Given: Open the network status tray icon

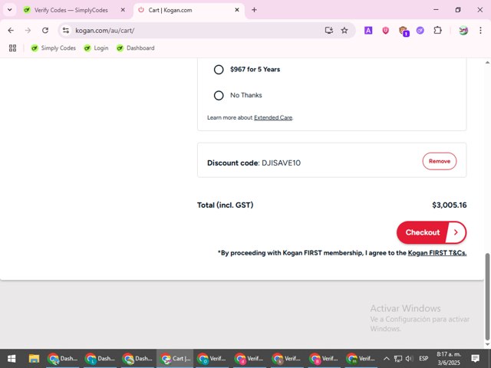Looking at the screenshot, I should (x=398, y=359).
